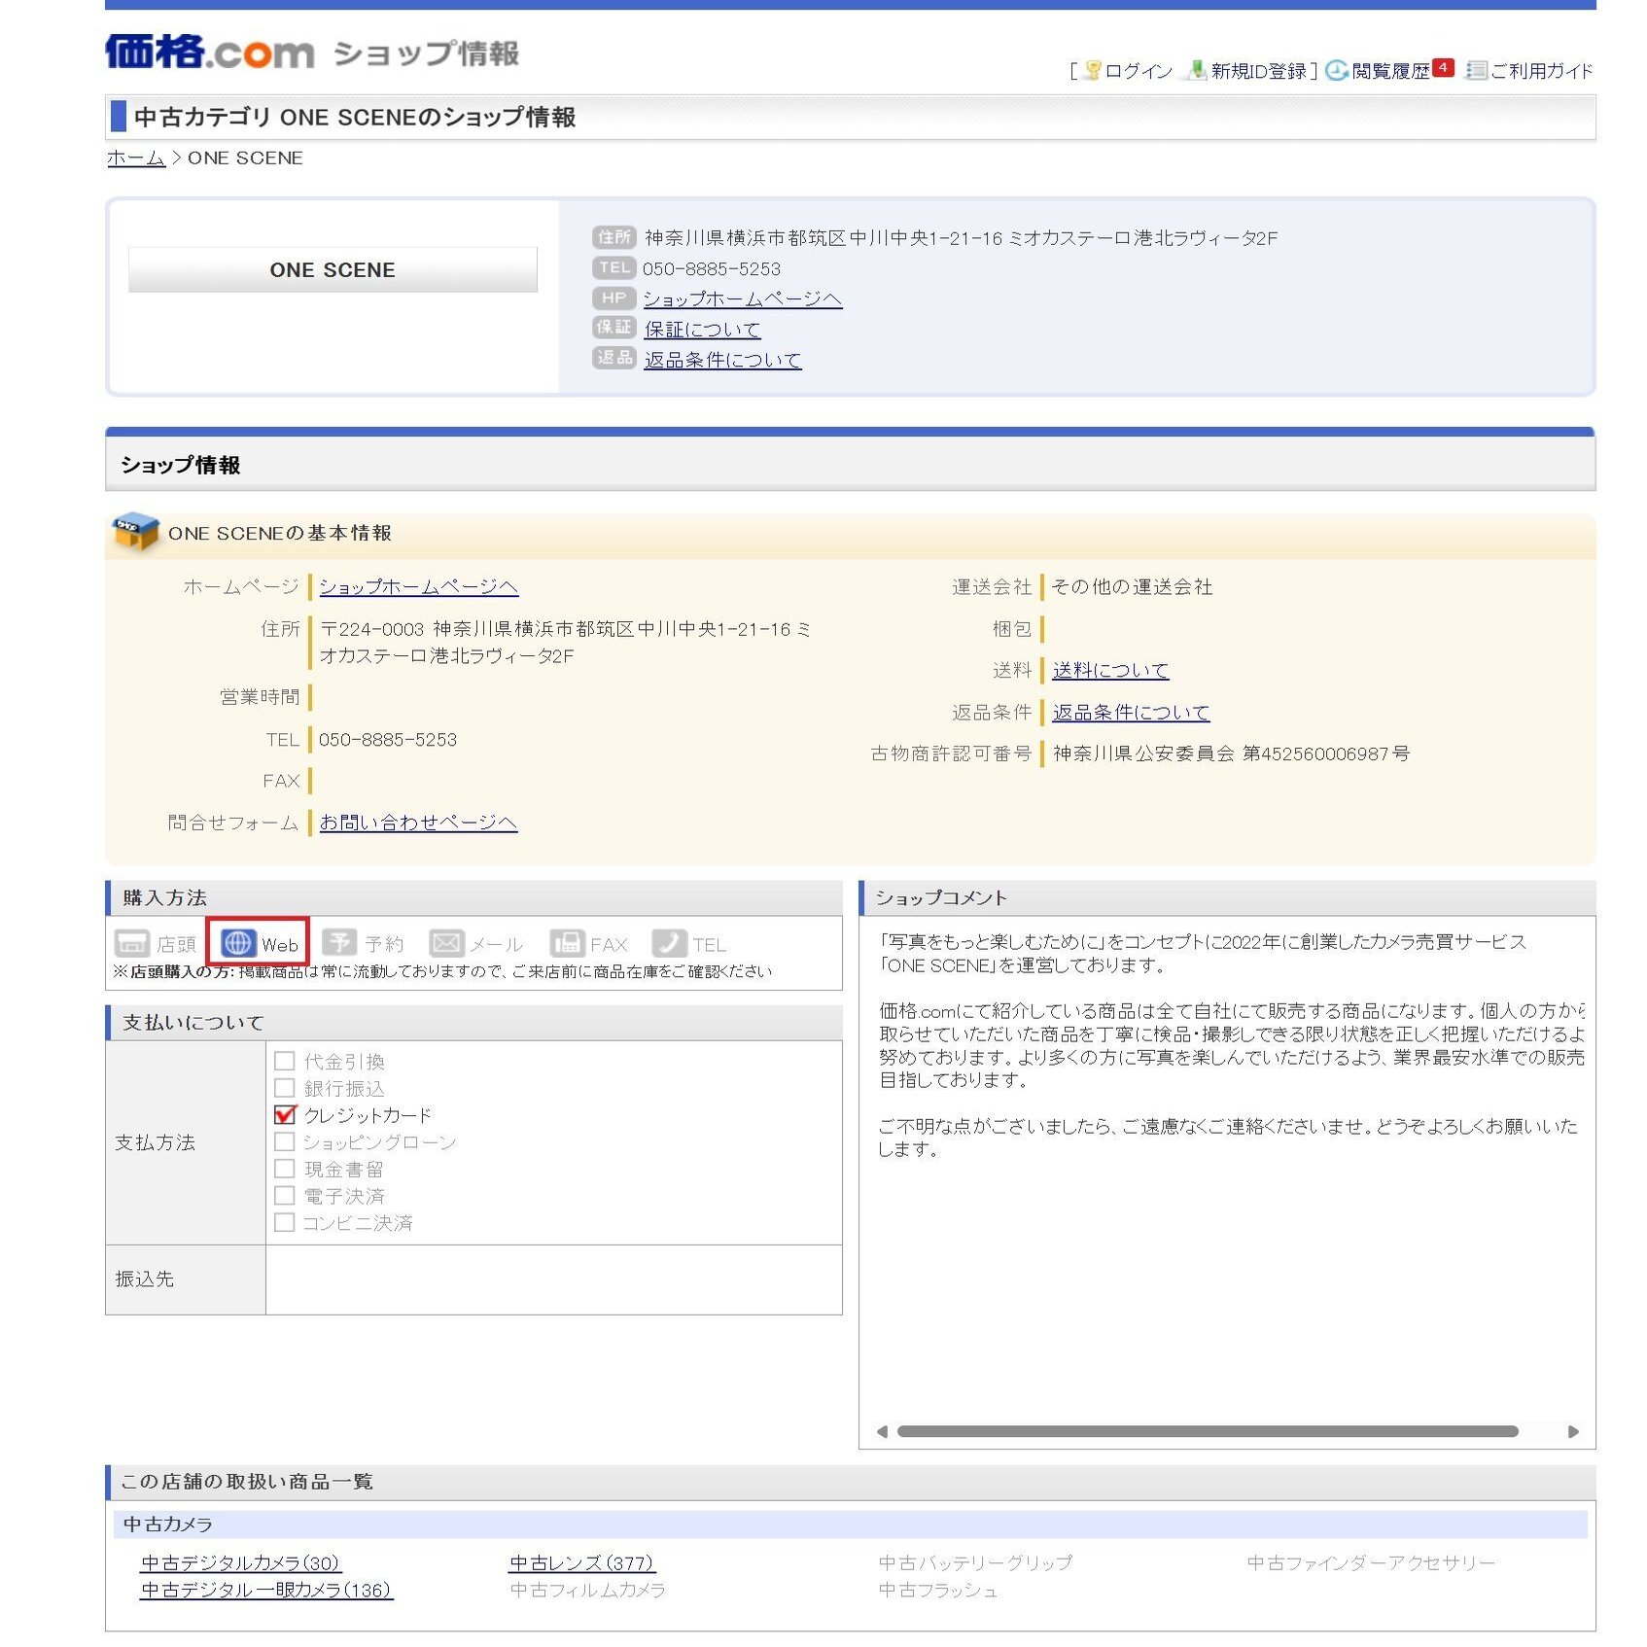Click the 購入方法 section heading

click(164, 897)
